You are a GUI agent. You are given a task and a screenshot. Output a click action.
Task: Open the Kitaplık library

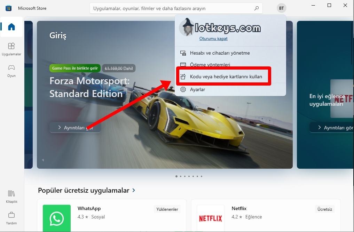point(11,197)
